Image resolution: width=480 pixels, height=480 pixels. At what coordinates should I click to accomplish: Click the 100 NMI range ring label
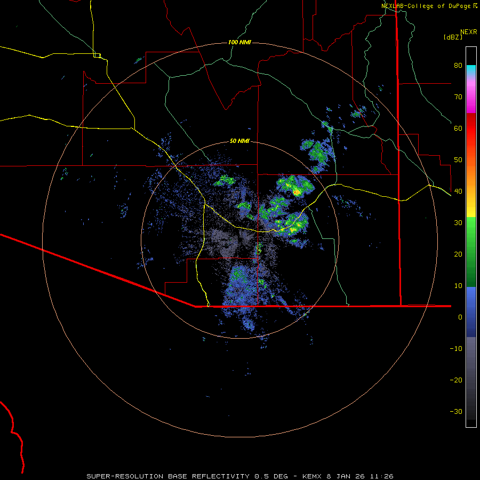pos(239,42)
